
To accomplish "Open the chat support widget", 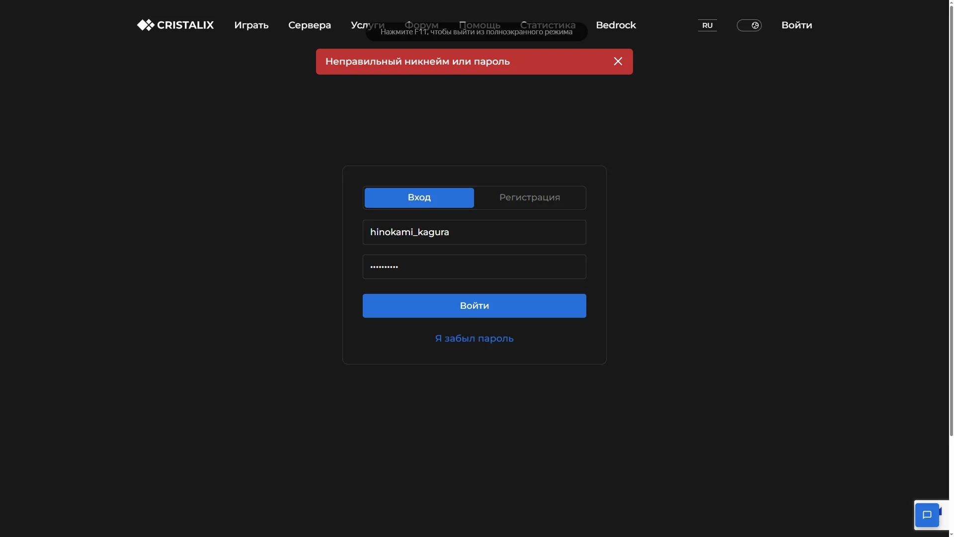I will (927, 515).
